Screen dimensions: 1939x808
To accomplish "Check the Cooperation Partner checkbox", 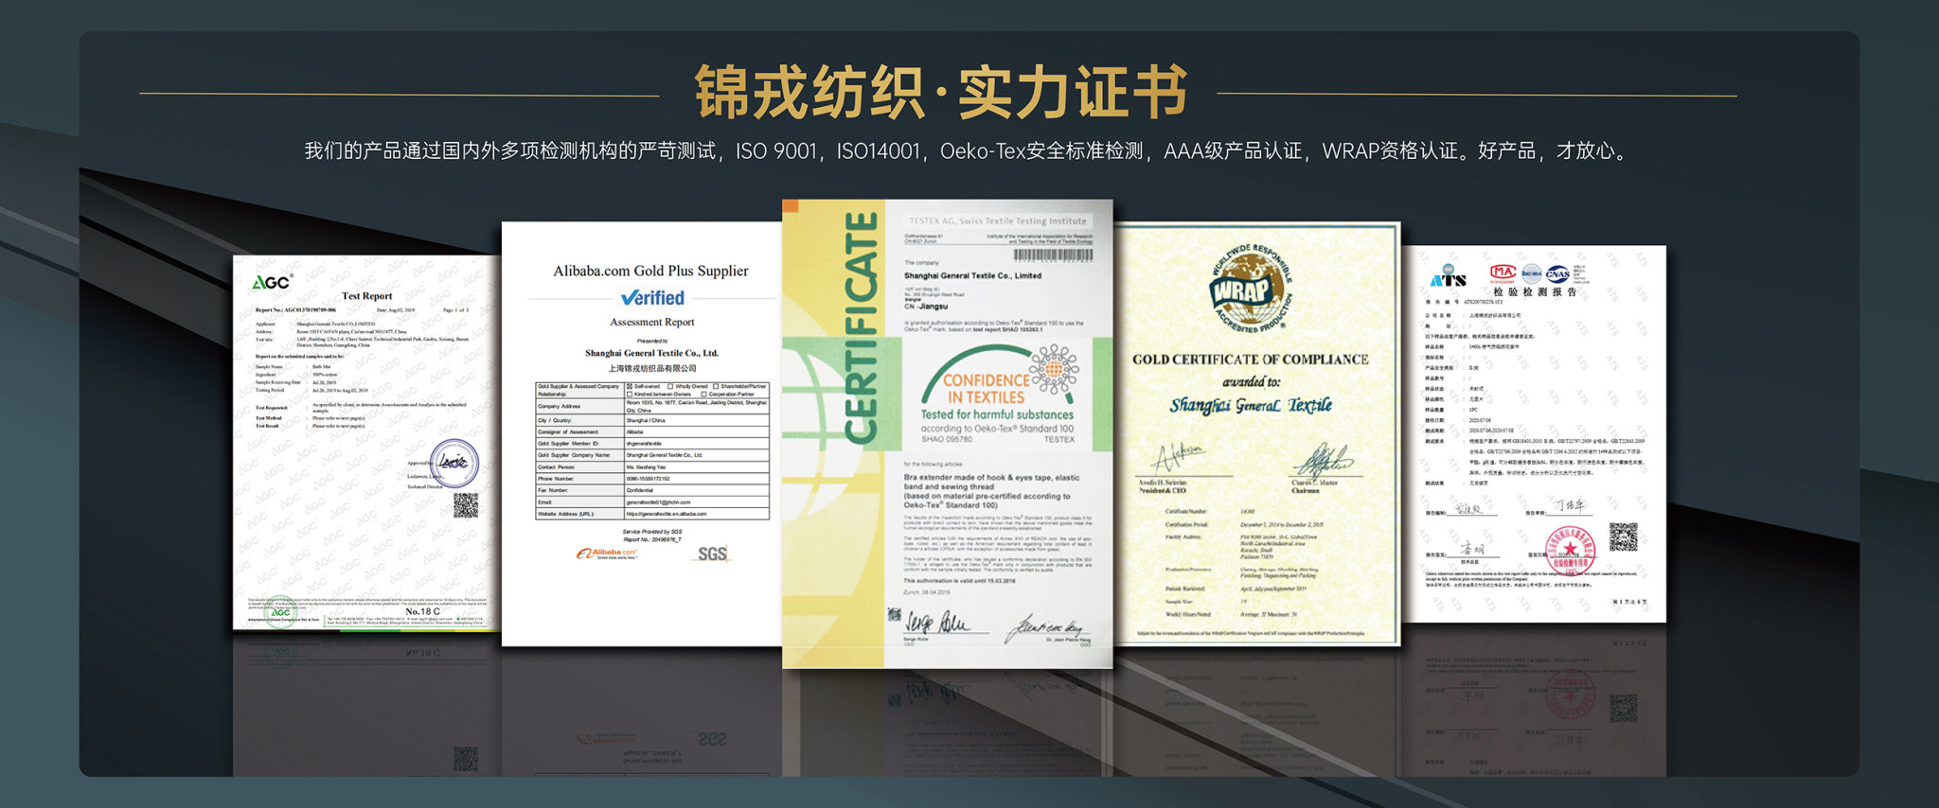I will [703, 395].
